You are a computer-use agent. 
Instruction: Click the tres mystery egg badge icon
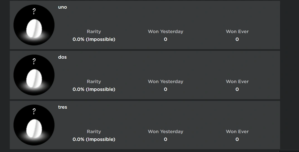(34, 125)
